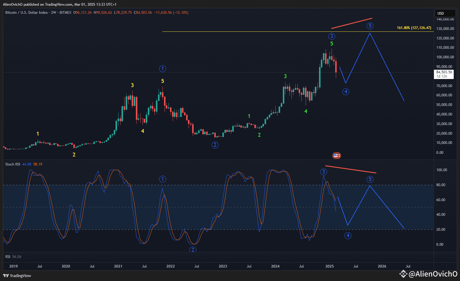Click the 100,000.00 price axis label
The image size is (460, 281).
pos(445,57)
